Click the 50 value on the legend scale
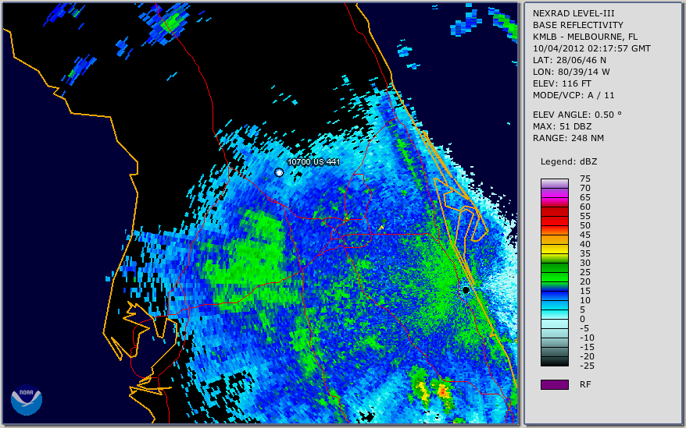 585,225
